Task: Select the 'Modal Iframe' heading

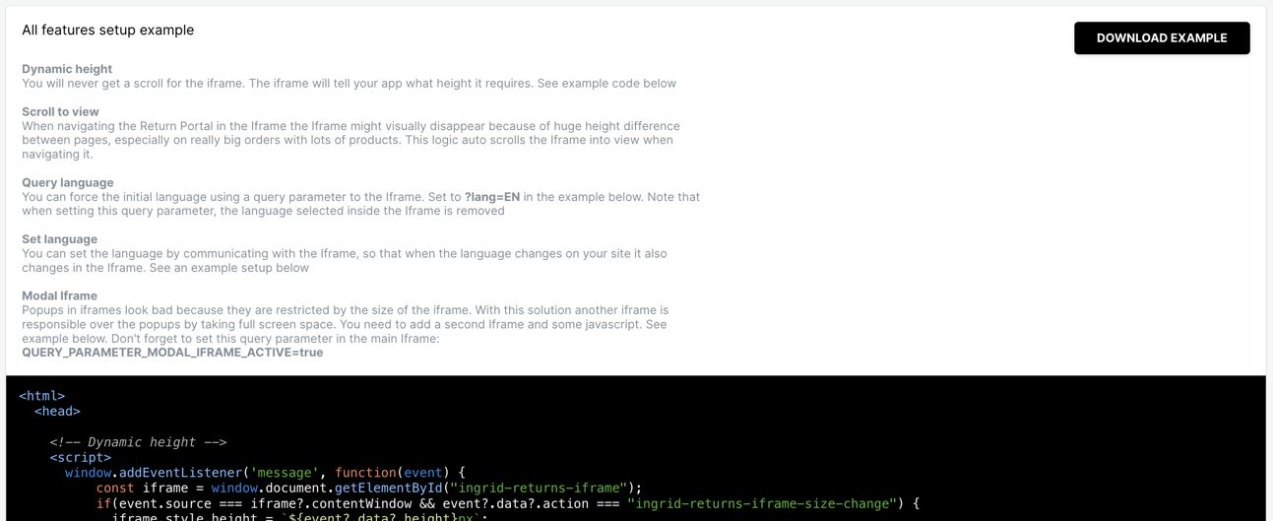Action: (59, 295)
